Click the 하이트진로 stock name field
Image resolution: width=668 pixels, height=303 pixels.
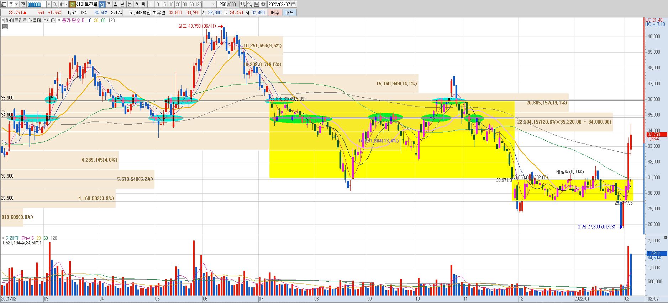tap(86, 4)
